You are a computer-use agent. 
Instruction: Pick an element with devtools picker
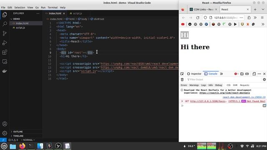[182, 74]
